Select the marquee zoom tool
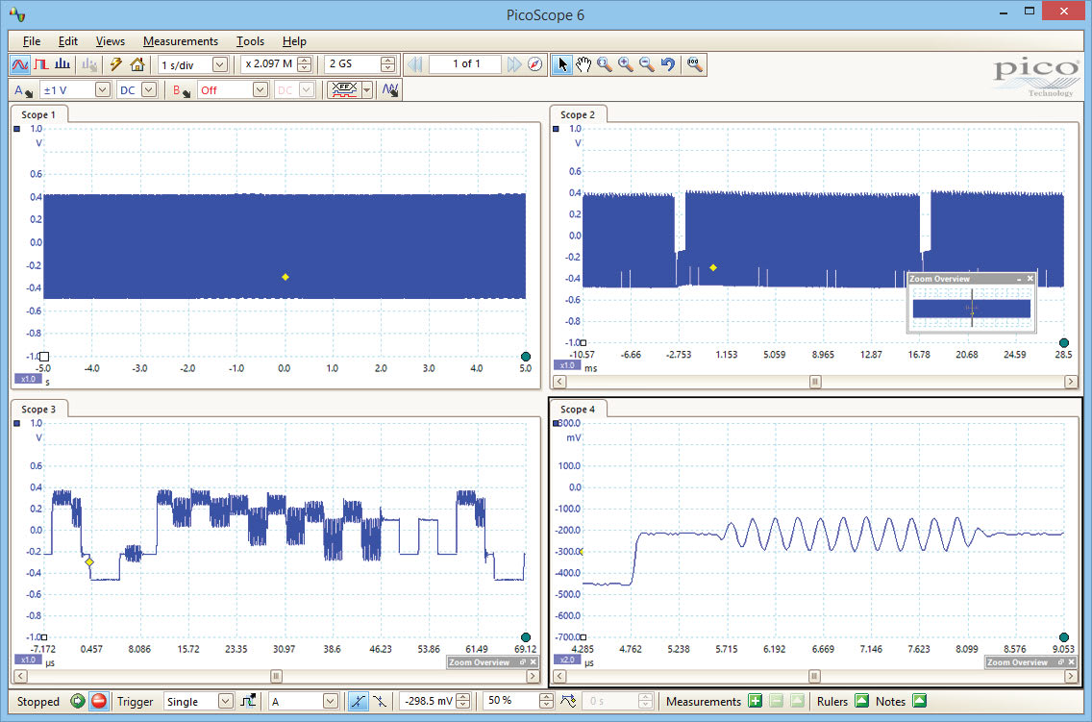1092x722 pixels. click(x=605, y=64)
